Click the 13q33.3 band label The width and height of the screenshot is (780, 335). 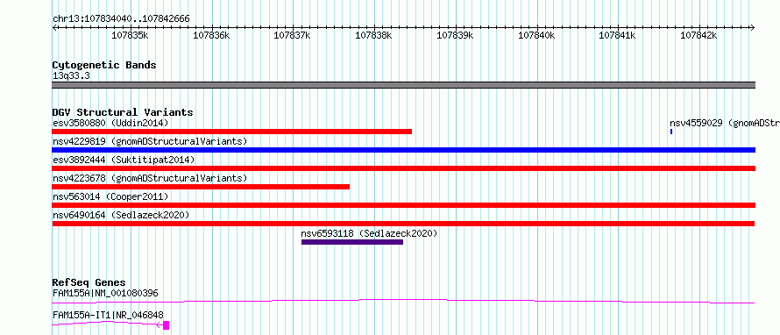click(x=71, y=76)
